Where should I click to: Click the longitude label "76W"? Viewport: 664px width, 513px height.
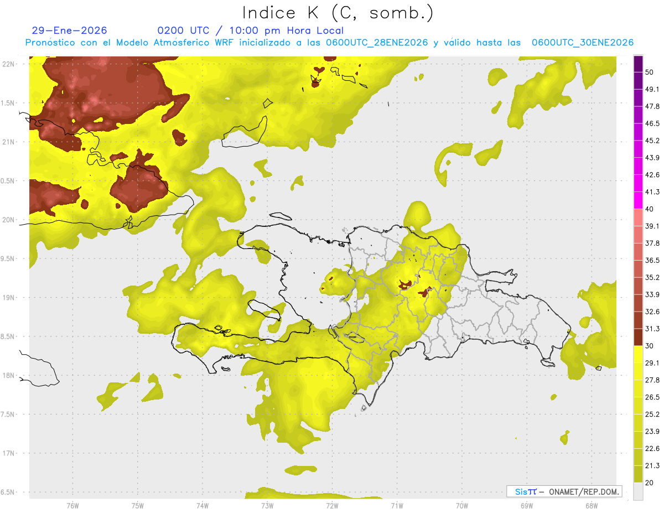point(72,505)
